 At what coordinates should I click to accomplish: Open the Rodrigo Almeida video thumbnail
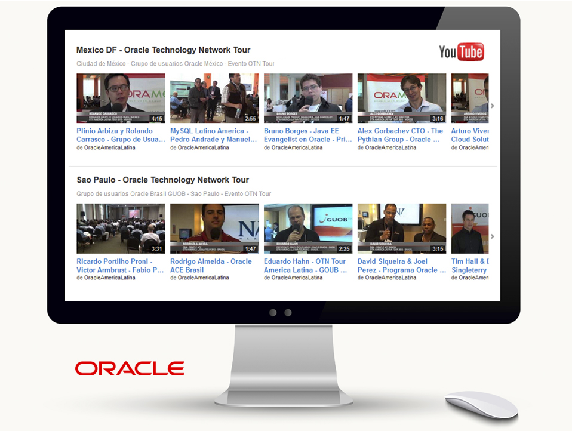click(x=214, y=229)
